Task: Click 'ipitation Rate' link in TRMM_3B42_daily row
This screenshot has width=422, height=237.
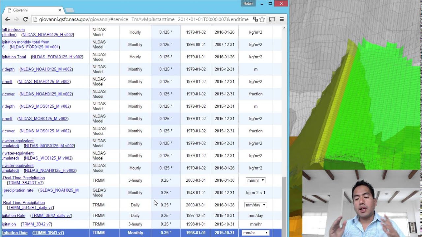Action: coord(14,216)
